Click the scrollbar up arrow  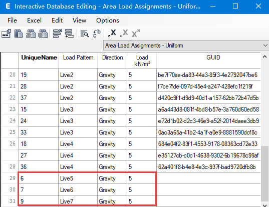(264, 56)
